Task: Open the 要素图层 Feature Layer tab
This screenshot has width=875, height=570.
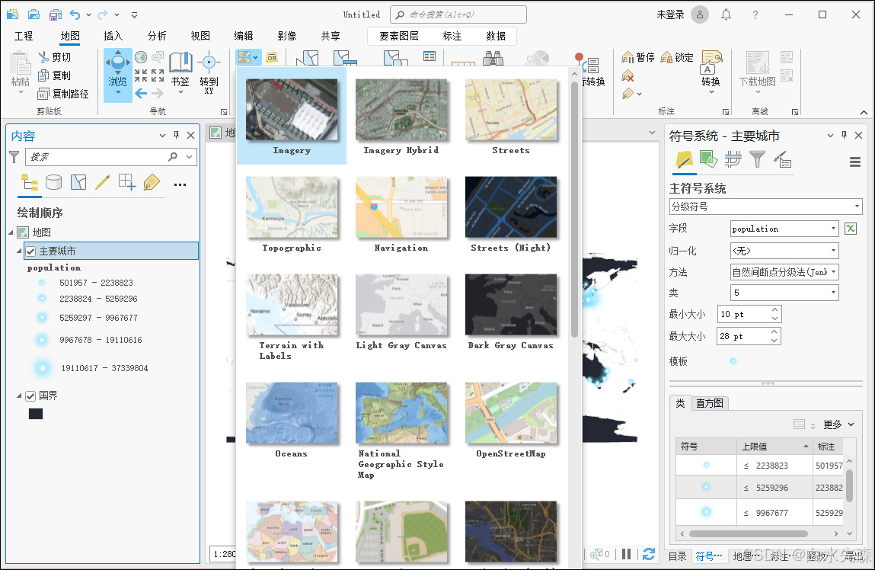Action: 399,36
